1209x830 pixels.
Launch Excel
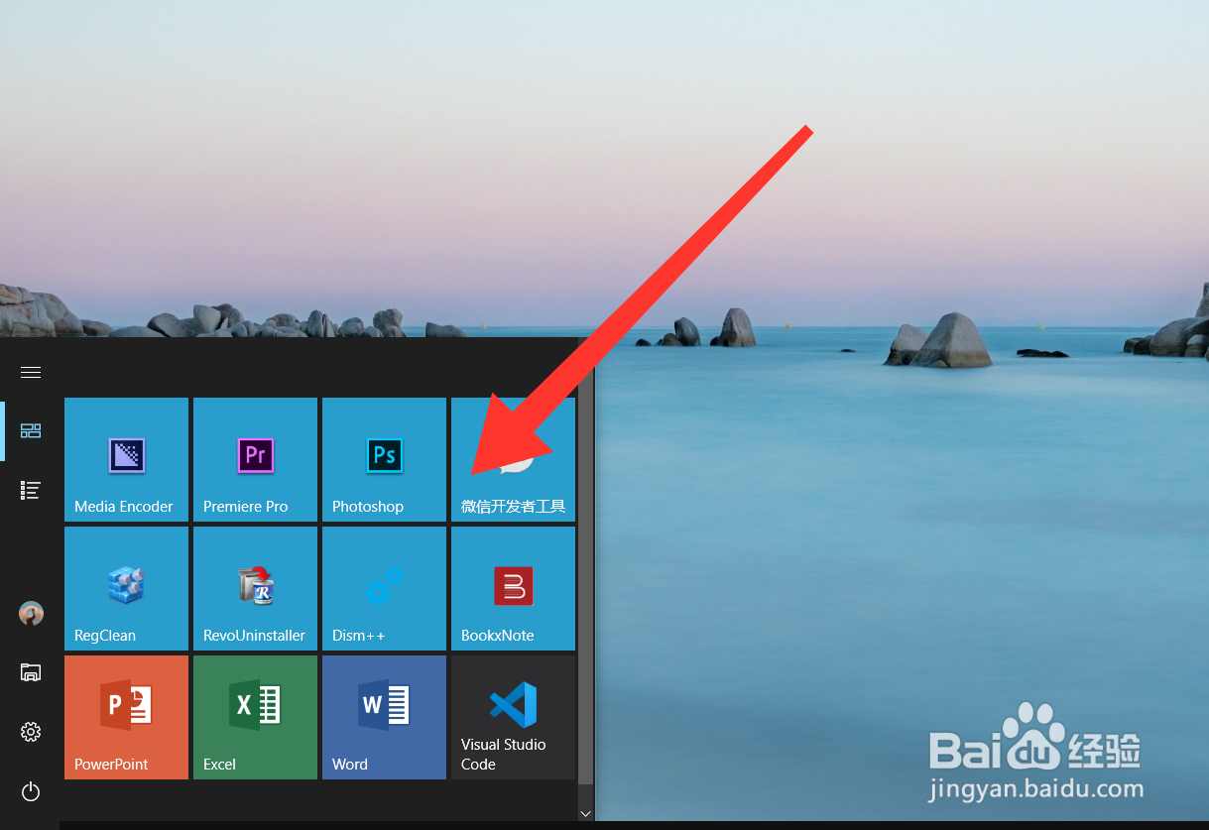[x=255, y=717]
